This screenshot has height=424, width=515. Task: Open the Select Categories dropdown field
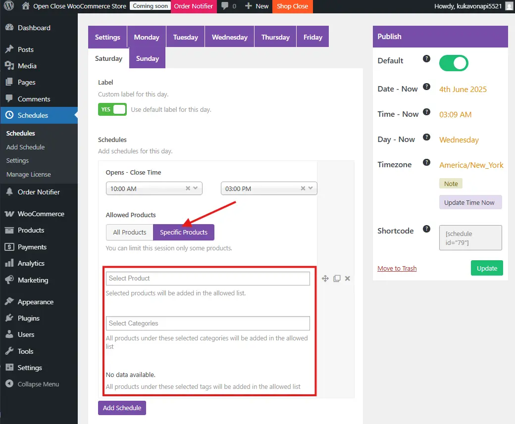(x=208, y=323)
